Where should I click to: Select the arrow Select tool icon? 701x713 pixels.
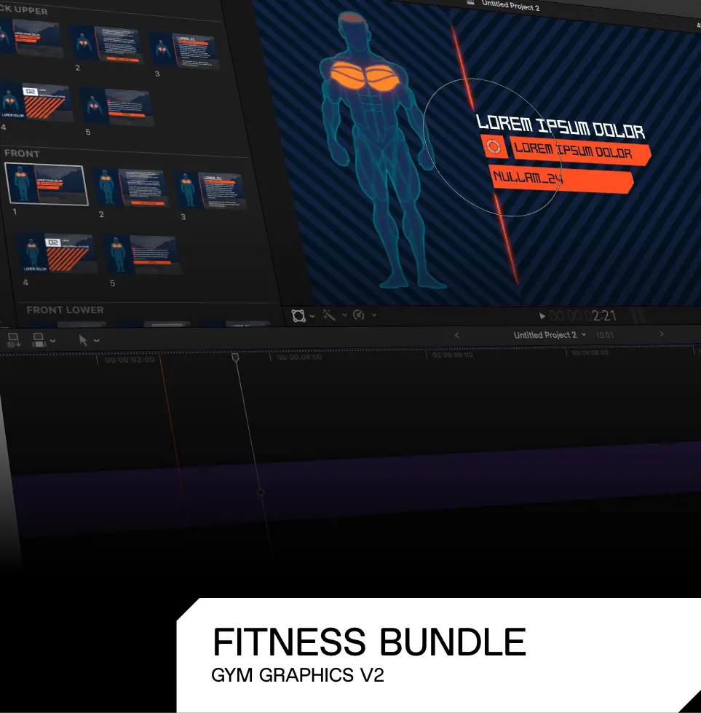pyautogui.click(x=84, y=340)
